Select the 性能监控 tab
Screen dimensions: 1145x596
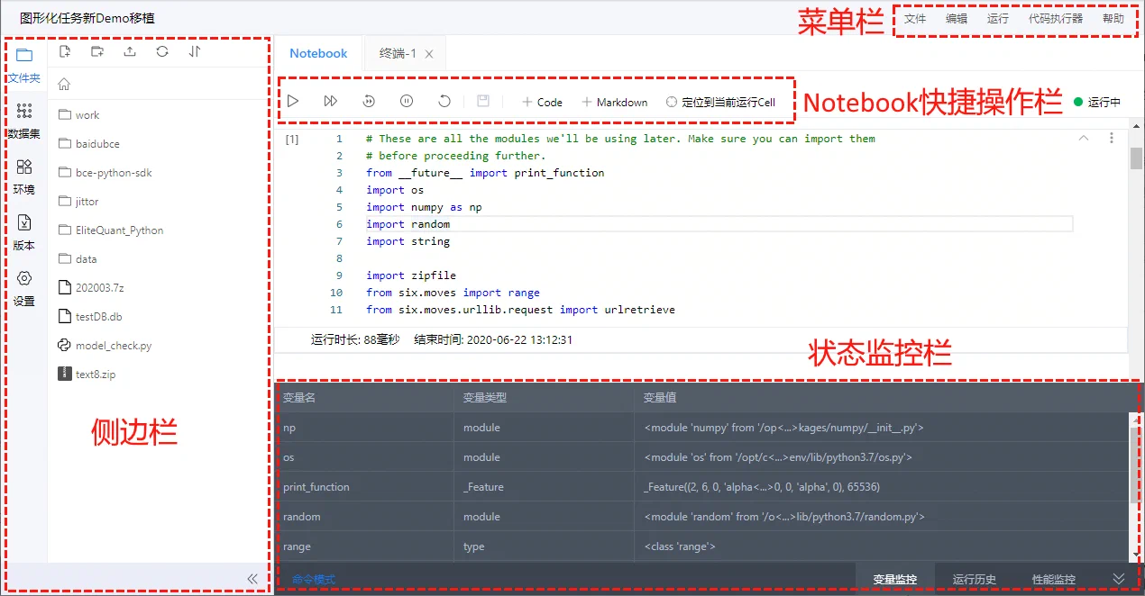(x=1054, y=579)
